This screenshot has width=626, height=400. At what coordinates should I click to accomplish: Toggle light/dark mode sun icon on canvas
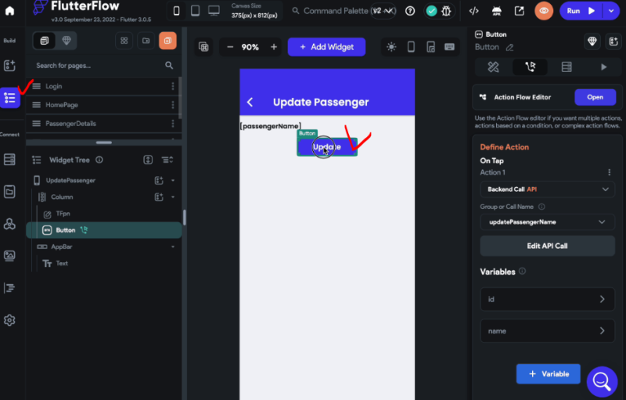click(391, 47)
